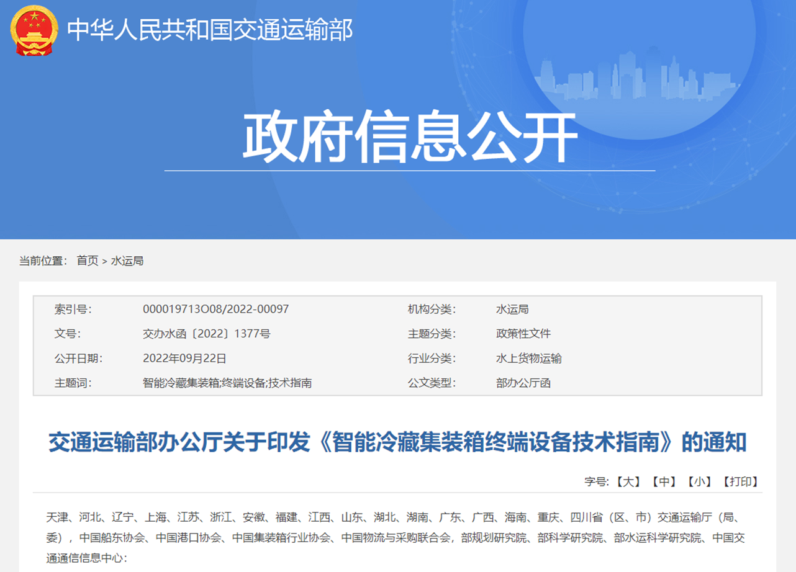Click the 文号 label
796x572 pixels.
click(68, 334)
